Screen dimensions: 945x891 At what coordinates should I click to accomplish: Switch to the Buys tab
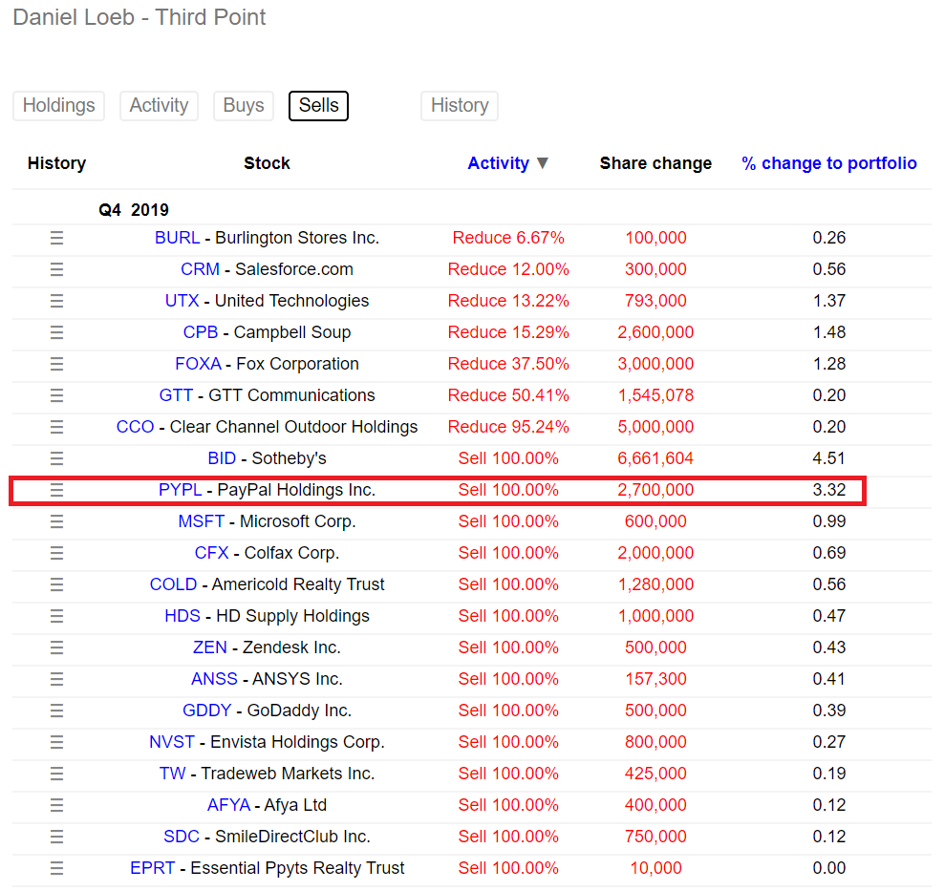tap(244, 105)
